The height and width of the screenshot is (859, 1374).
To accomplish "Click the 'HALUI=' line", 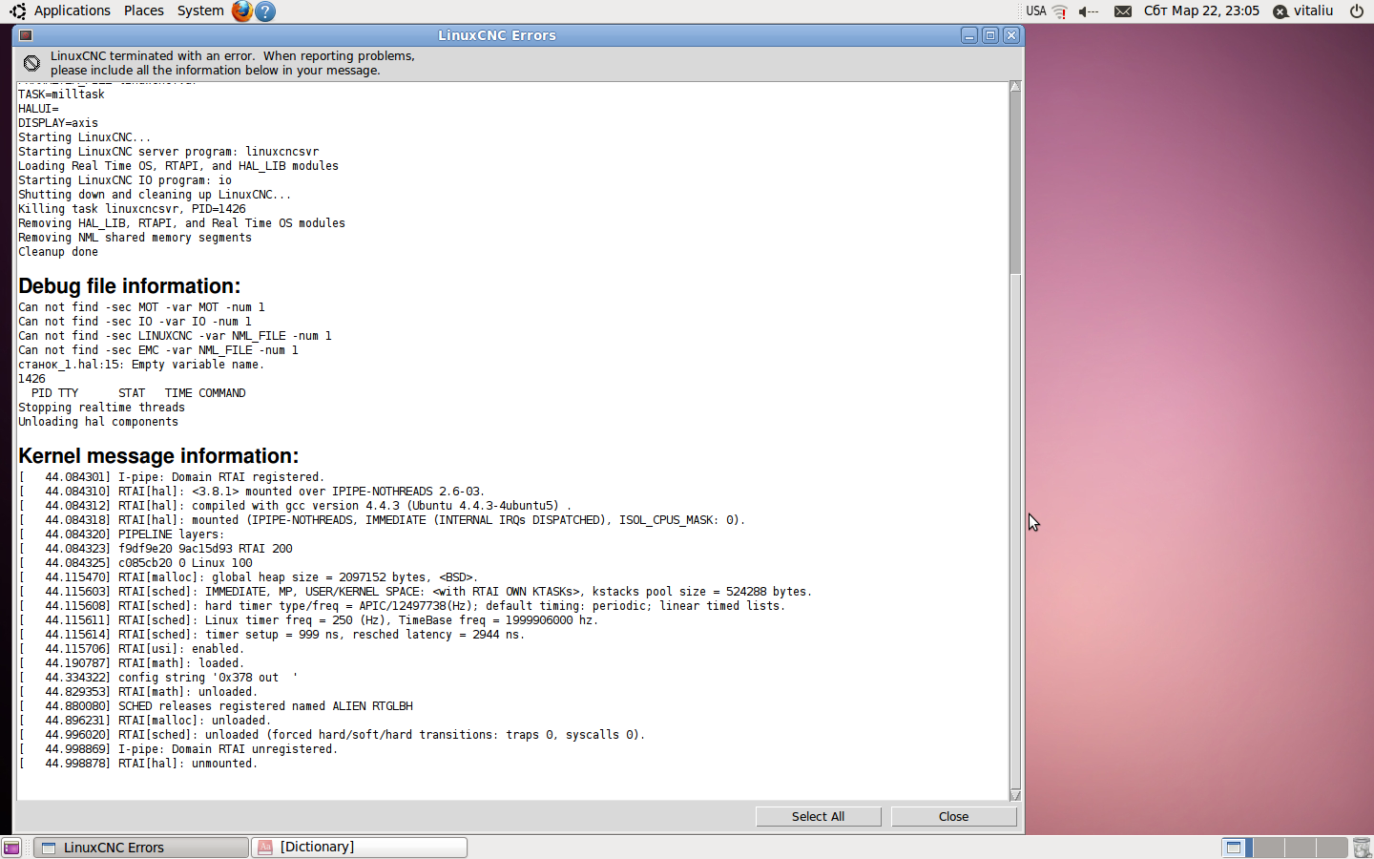I will [x=38, y=109].
